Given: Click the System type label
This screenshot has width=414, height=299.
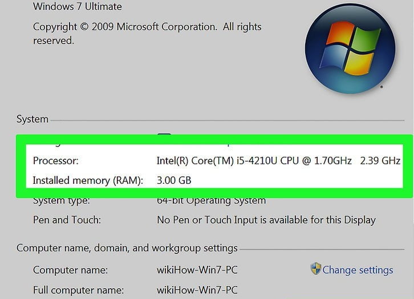Looking at the screenshot, I should point(61,201).
